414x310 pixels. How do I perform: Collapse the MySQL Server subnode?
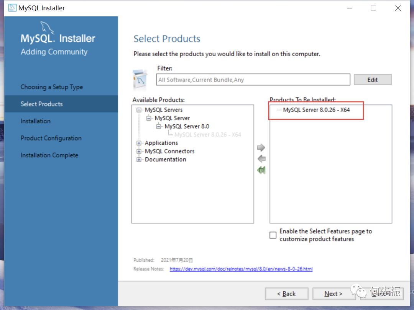[149, 118]
